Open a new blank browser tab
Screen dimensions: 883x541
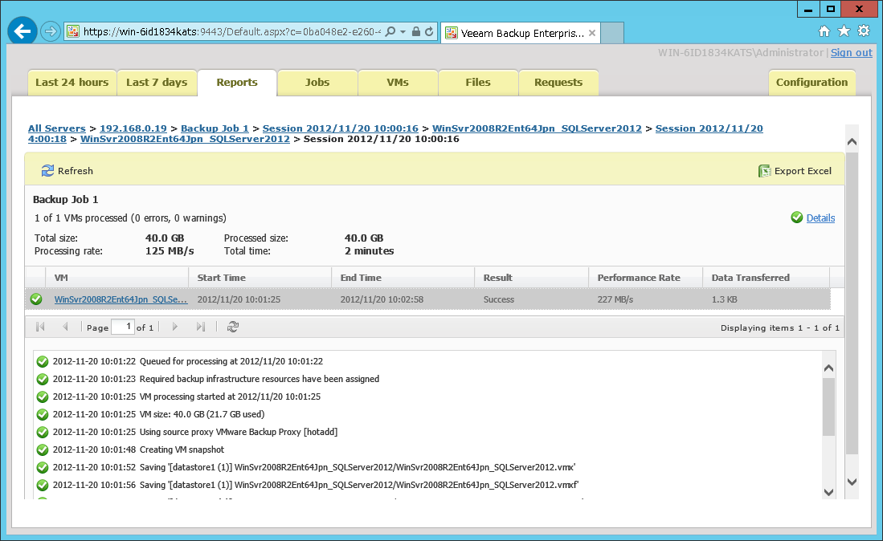click(x=612, y=33)
